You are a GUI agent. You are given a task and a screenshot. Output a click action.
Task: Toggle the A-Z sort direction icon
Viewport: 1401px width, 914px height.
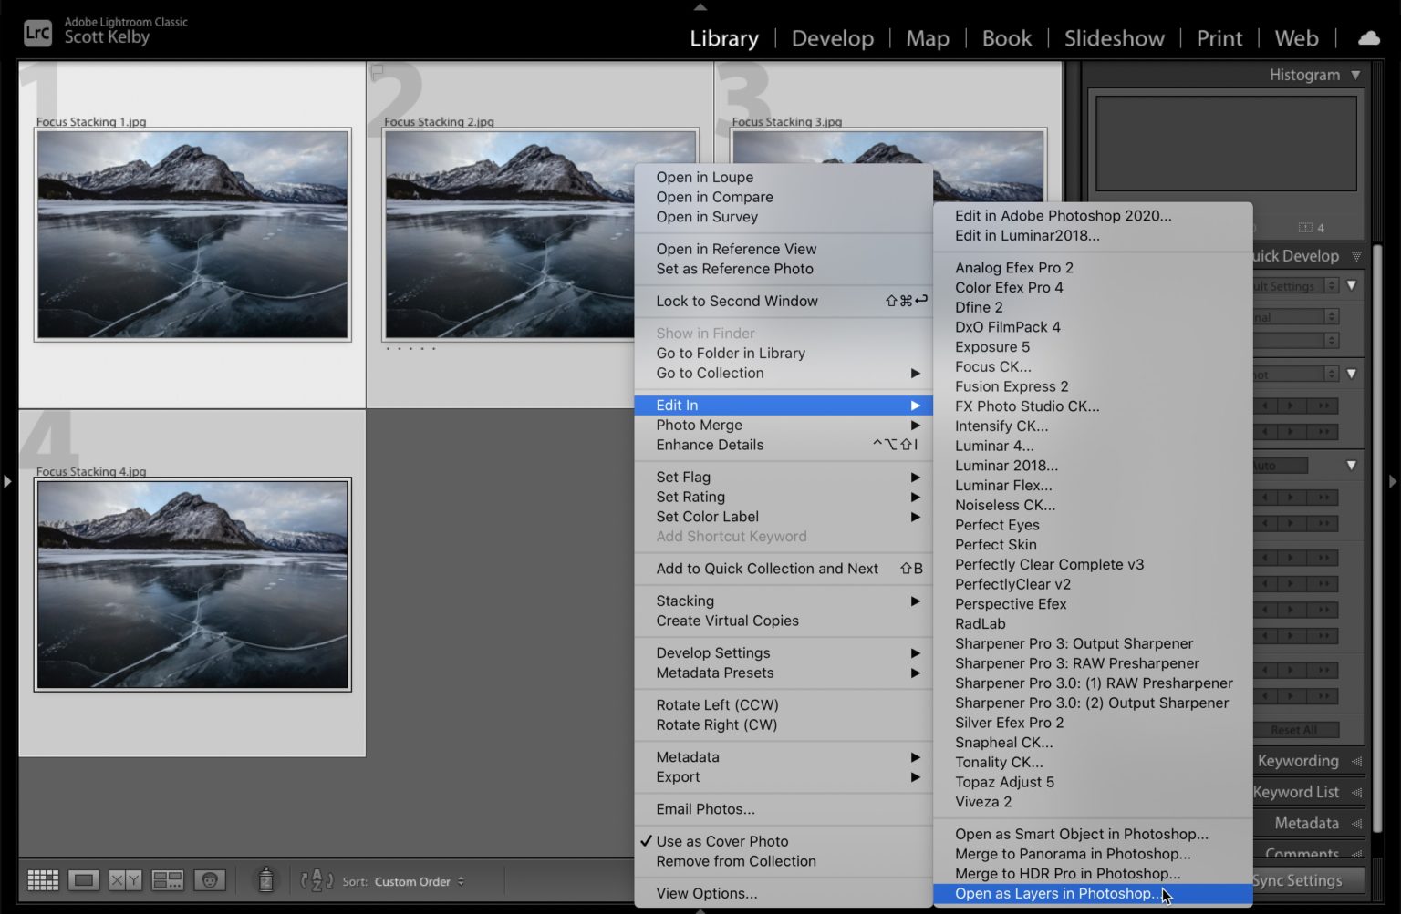[319, 879]
